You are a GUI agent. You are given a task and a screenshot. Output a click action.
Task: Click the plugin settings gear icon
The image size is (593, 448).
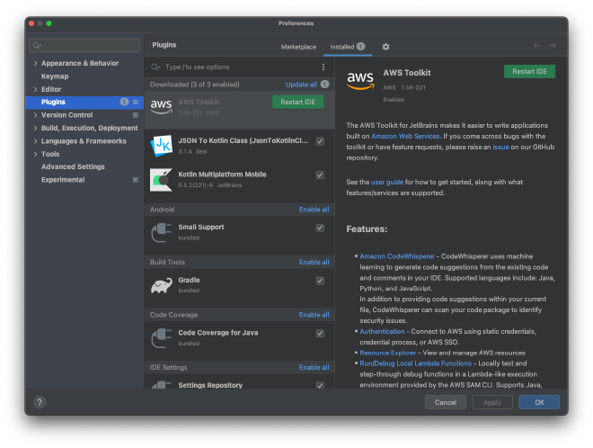[385, 47]
